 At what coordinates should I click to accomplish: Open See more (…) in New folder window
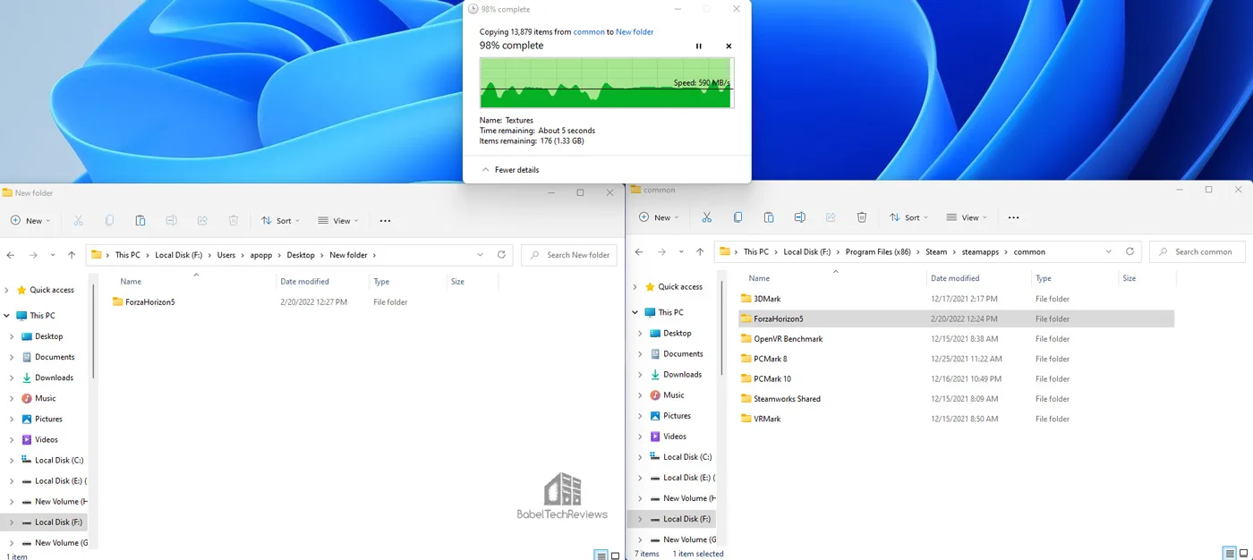click(x=385, y=220)
